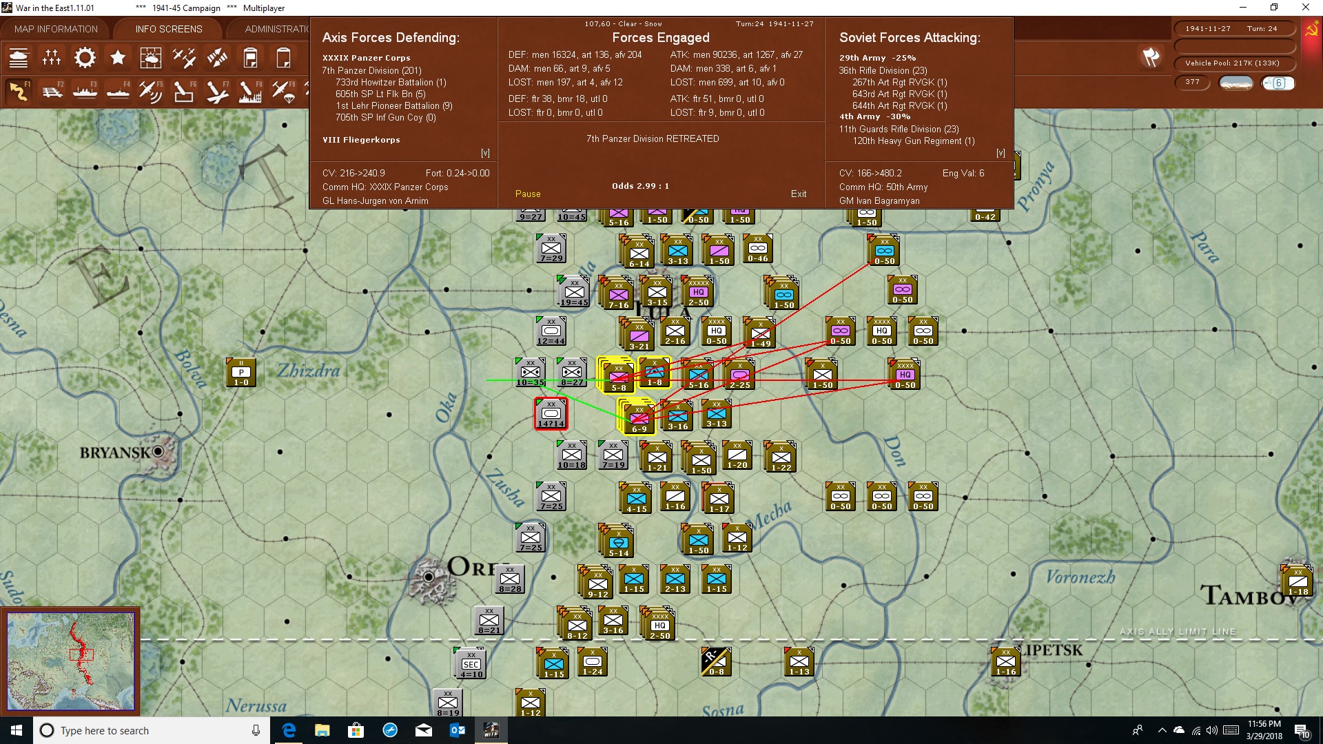
Task: Click the Soviet hammer and sickle flag
Action: point(1311,30)
